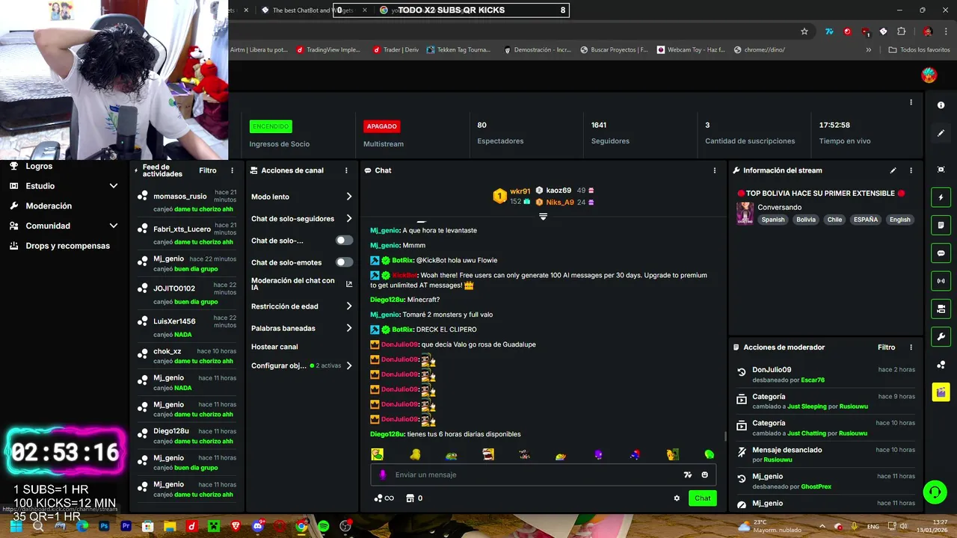The image size is (957, 538).
Task: Expand Restricción de edad options
Action: tap(349, 306)
